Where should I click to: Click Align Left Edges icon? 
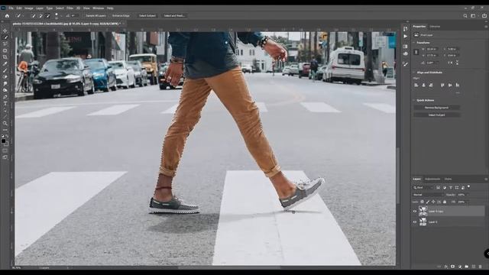(x=416, y=85)
